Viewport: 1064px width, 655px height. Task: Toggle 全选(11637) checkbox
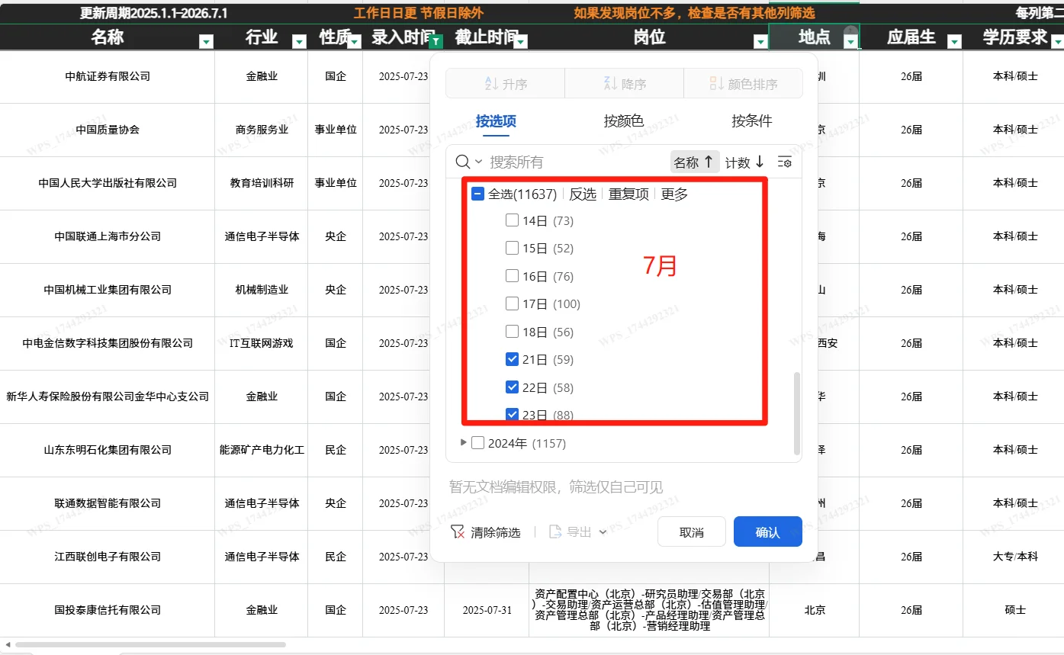477,194
